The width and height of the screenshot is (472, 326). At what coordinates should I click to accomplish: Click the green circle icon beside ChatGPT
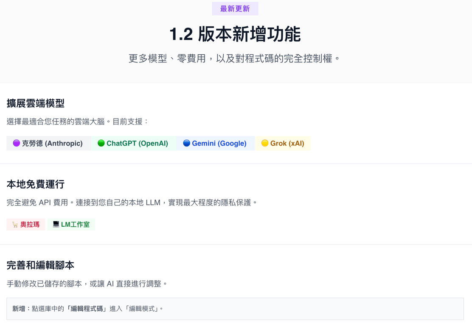pyautogui.click(x=101, y=143)
